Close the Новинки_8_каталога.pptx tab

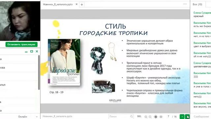pos(76,4)
